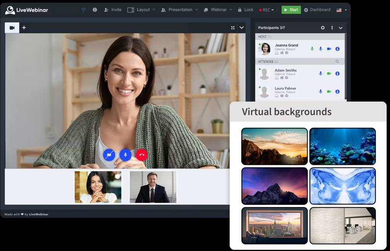390x251 pixels.
Task: Open info for Adam Smiths
Action: tap(337, 73)
